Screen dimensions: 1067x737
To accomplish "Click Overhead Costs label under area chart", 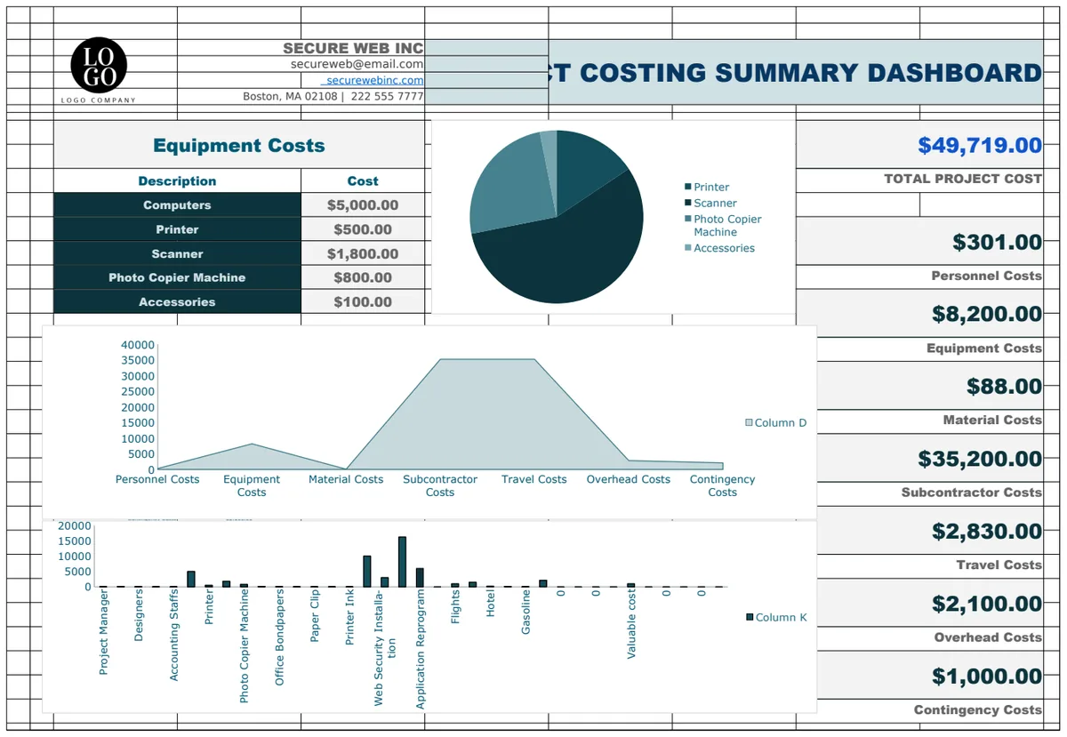I will coord(628,479).
